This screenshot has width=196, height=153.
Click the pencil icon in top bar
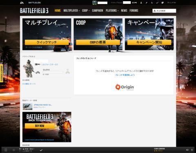(147, 2)
